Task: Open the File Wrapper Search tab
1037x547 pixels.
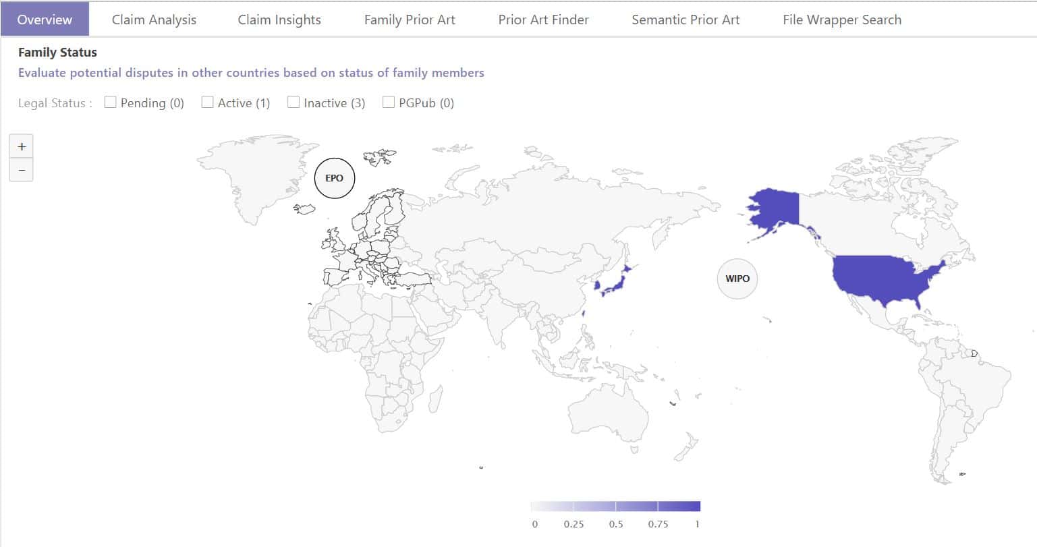Action: 841,20
